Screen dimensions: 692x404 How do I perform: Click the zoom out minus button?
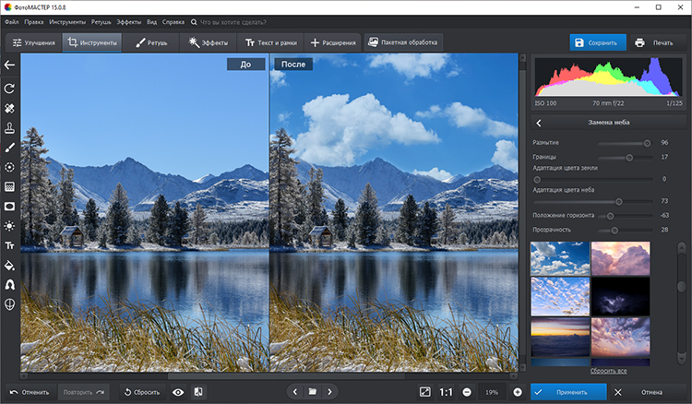468,392
